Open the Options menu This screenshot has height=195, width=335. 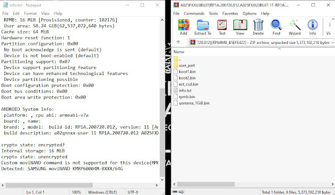(249, 13)
